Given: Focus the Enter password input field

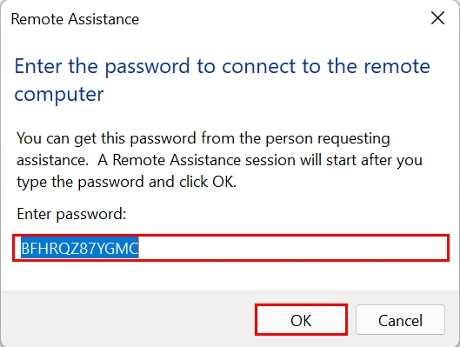Looking at the screenshot, I should tap(230, 248).
